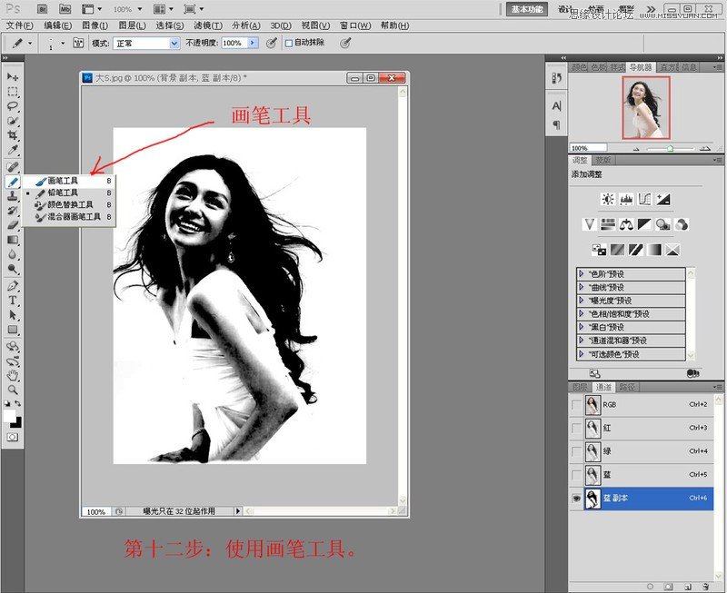Switch to the 图层 panel tab
The image size is (727, 593).
[x=579, y=385]
